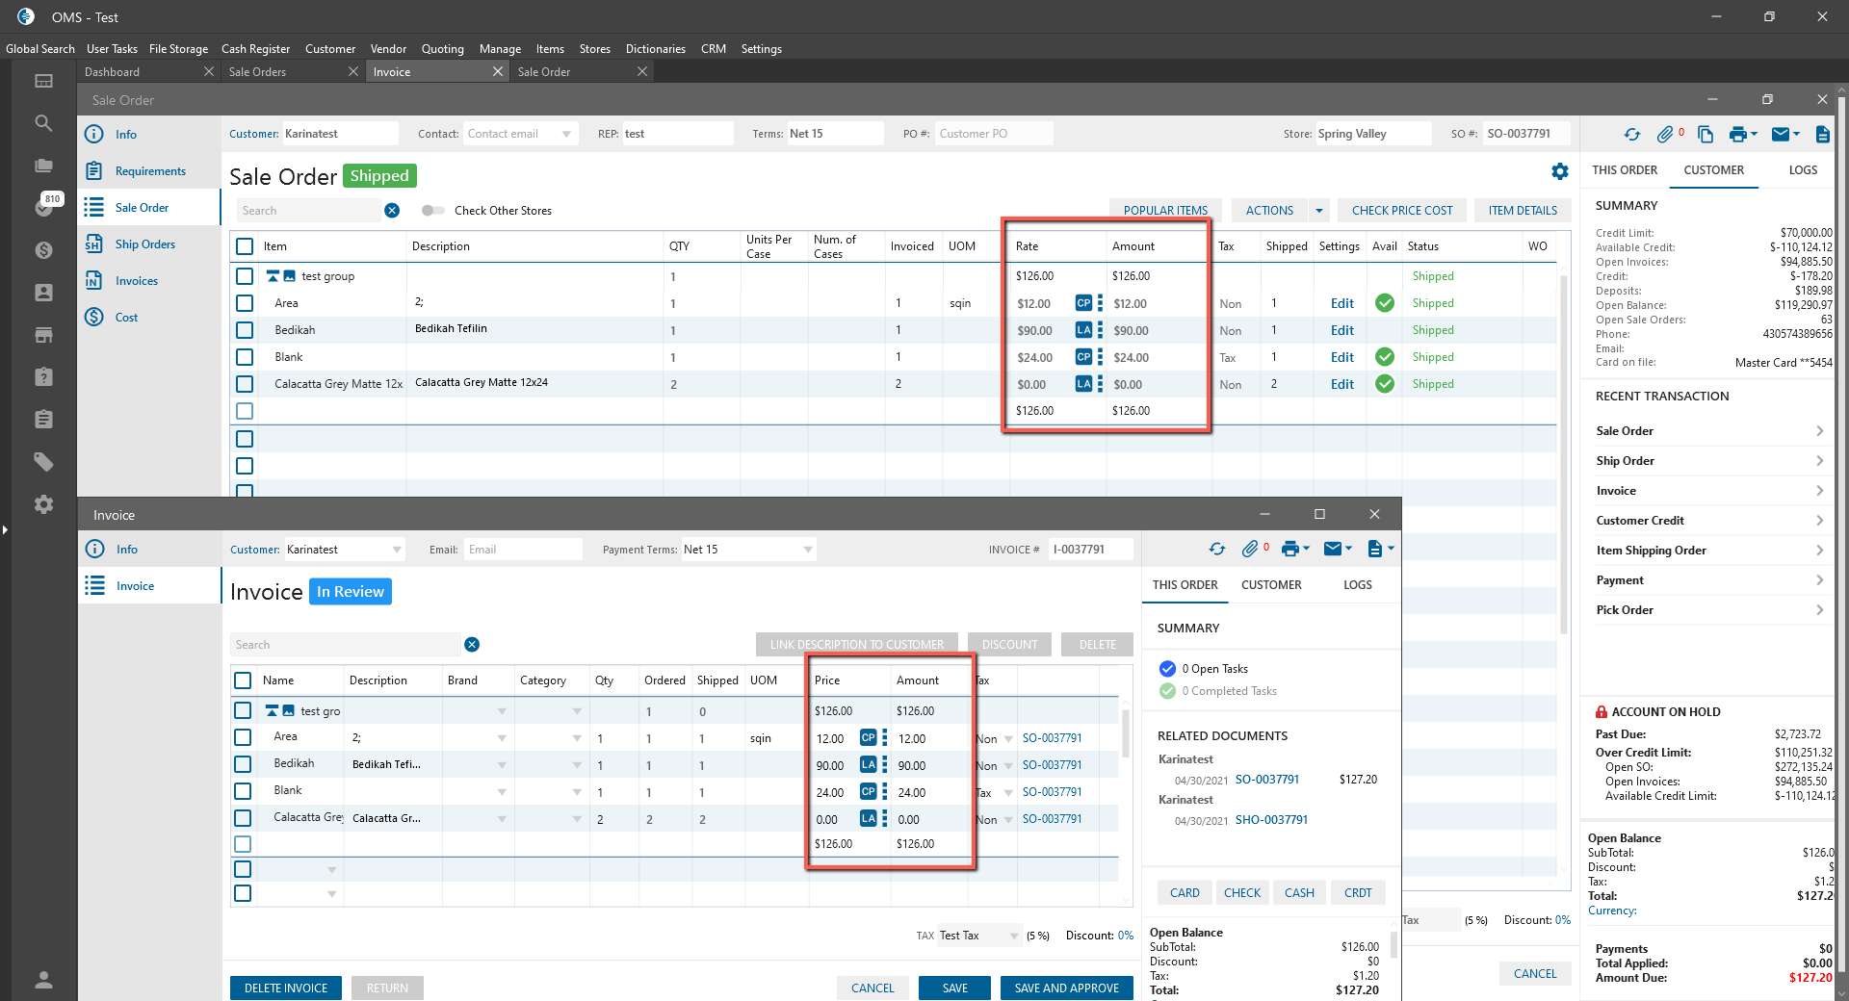1849x1001 pixels.
Task: Click the copy document icon in Sale Order toolbar
Action: click(1706, 135)
